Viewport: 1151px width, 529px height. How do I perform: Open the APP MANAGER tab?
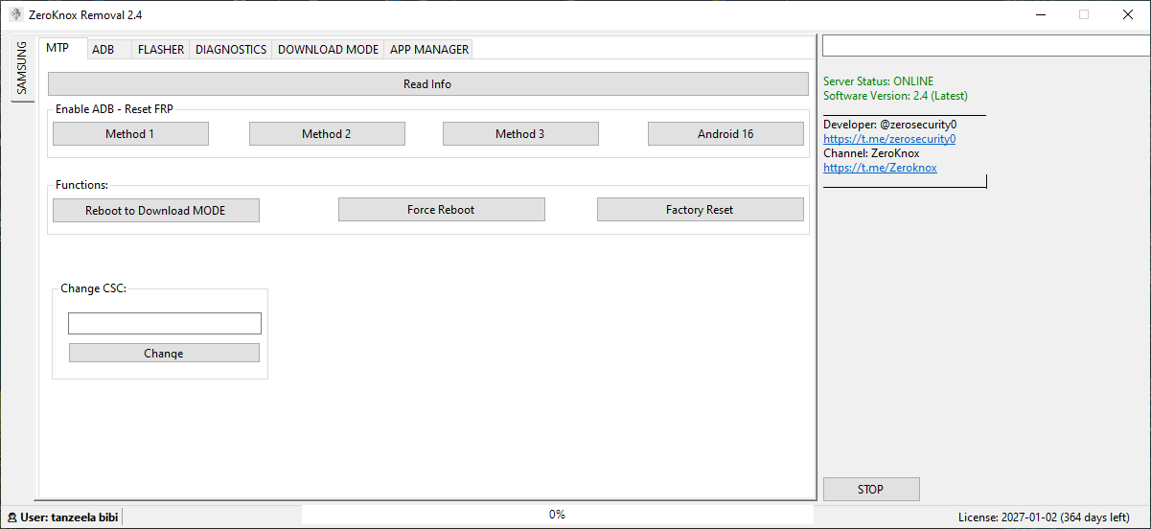[x=429, y=50]
